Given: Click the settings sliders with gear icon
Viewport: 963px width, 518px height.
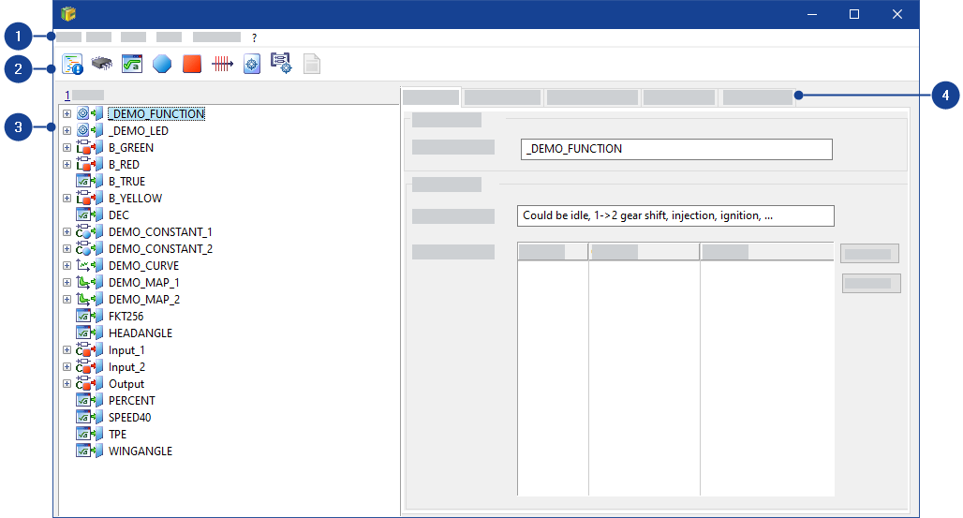Looking at the screenshot, I should point(281,64).
